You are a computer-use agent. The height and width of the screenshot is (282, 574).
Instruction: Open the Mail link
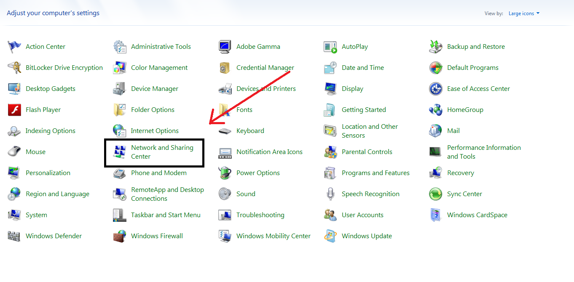453,131
